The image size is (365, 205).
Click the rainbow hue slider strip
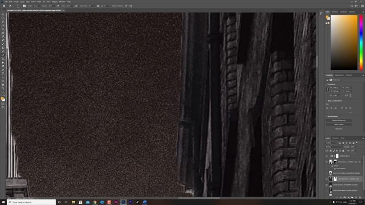361,43
